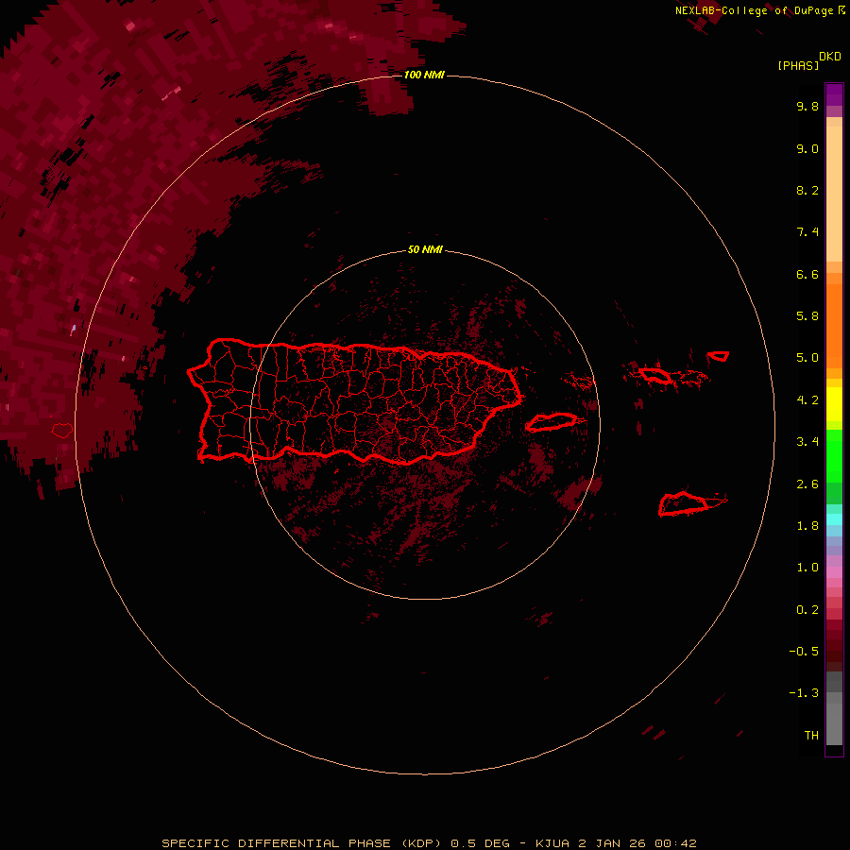Screen dimensions: 850x850
Task: Click the 50 NMI range ring label
Action: pos(425,249)
